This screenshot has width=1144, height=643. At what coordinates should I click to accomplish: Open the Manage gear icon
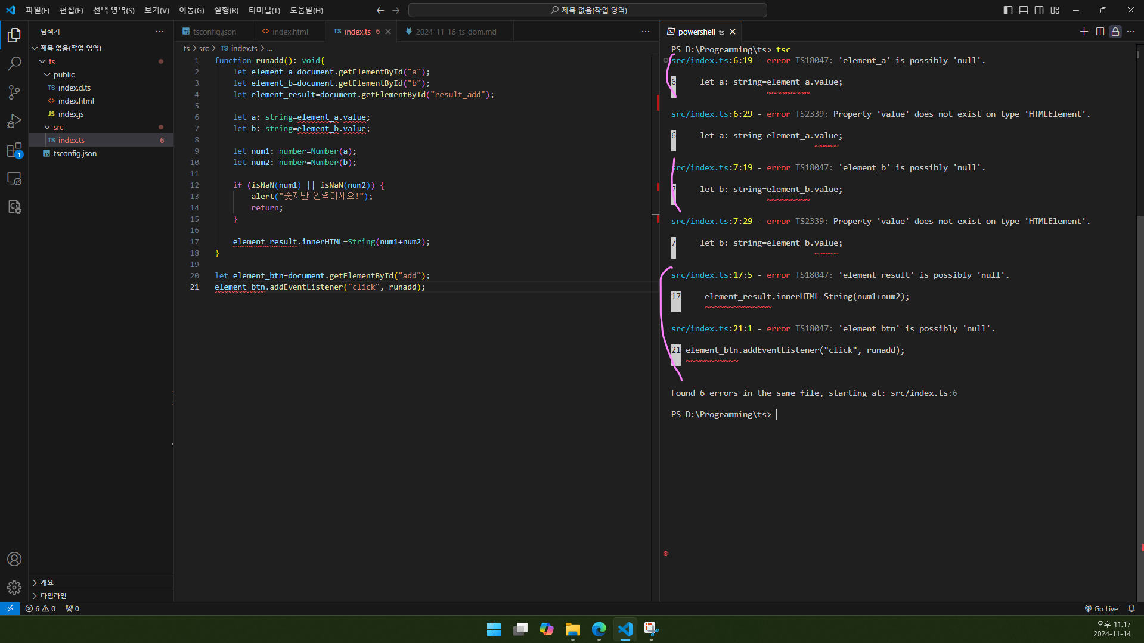14,588
